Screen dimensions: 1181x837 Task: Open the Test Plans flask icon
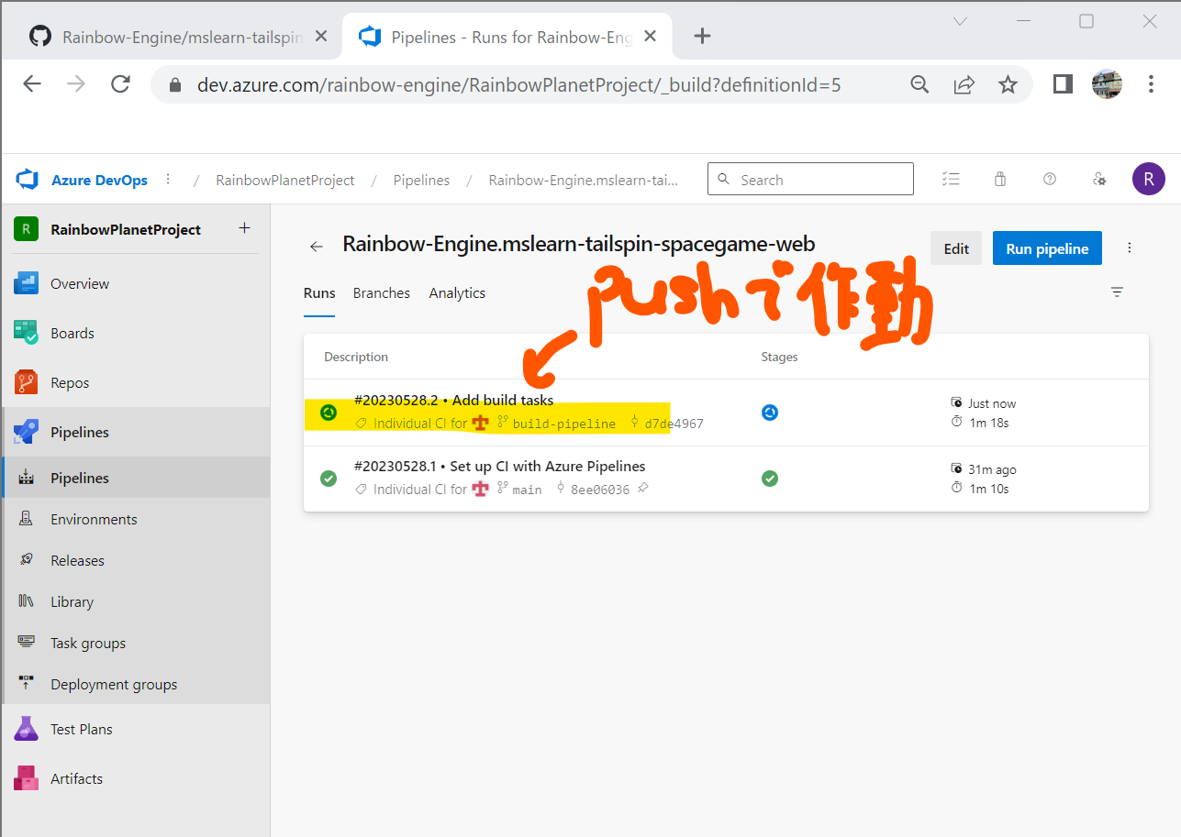click(x=26, y=730)
